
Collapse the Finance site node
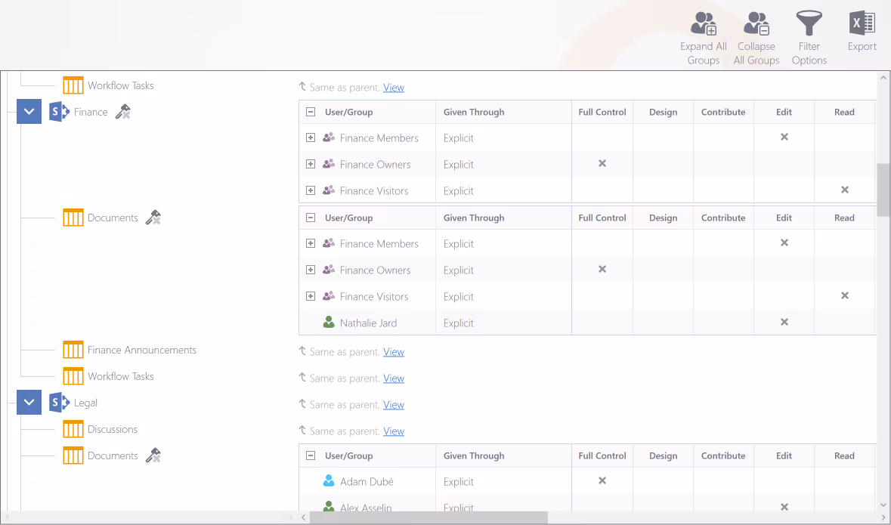click(29, 111)
